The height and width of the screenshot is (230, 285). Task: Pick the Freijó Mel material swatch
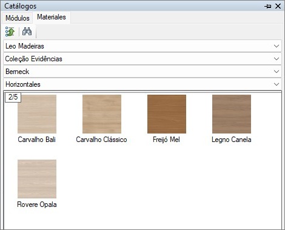(167, 114)
